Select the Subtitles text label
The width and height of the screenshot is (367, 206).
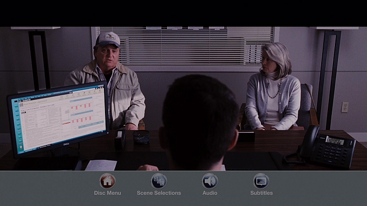pyautogui.click(x=261, y=193)
